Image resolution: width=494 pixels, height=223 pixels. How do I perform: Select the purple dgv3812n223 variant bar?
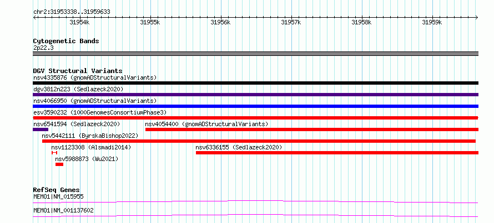pos(255,95)
